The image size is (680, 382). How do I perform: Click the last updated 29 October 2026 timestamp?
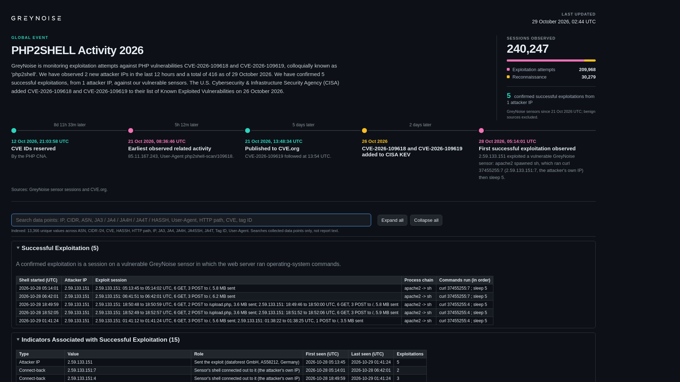pos(564,22)
